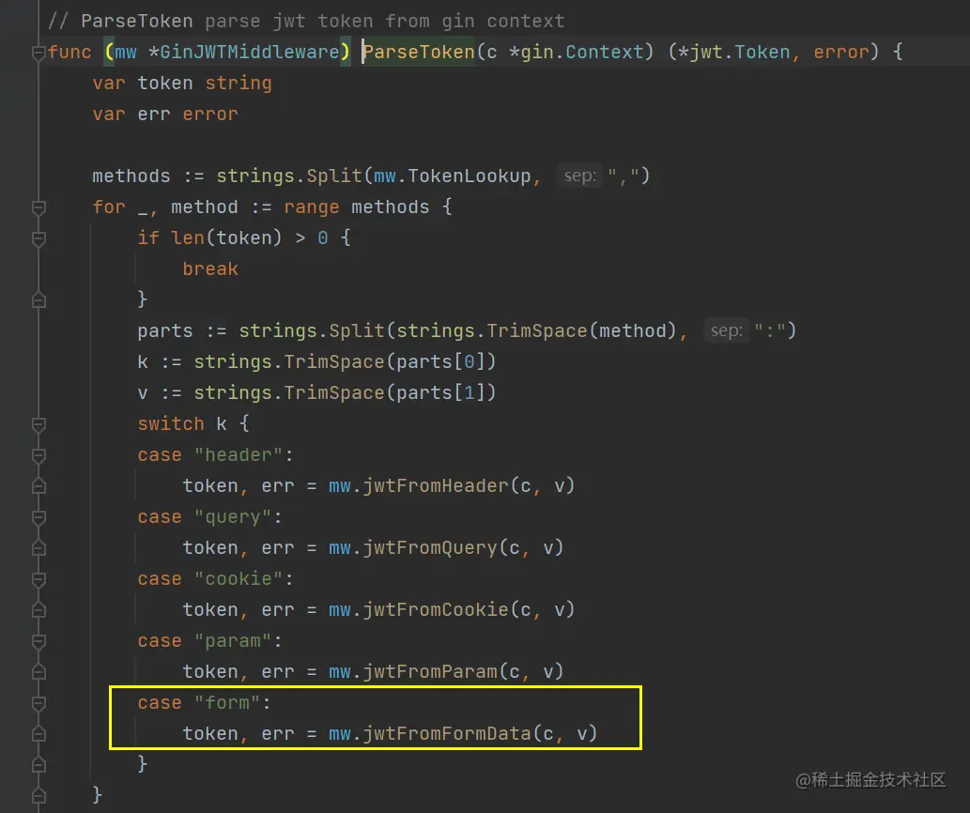Click the Split call in 'strings.Split(mw.TokenLookup'
The width and height of the screenshot is (970, 813).
tap(334, 176)
